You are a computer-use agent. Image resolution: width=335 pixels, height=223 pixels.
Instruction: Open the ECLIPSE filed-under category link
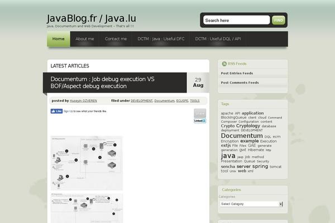point(182,101)
